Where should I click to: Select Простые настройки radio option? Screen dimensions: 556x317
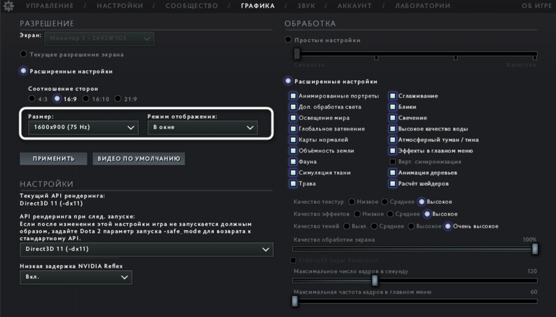coord(289,40)
